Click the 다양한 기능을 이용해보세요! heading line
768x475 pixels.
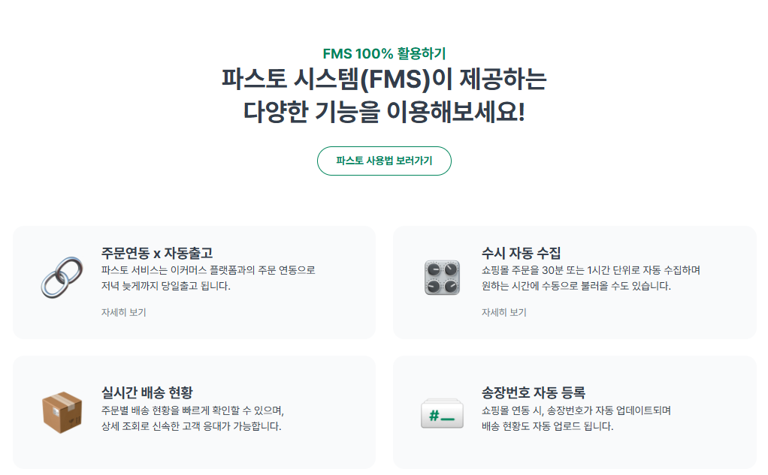[x=384, y=112]
